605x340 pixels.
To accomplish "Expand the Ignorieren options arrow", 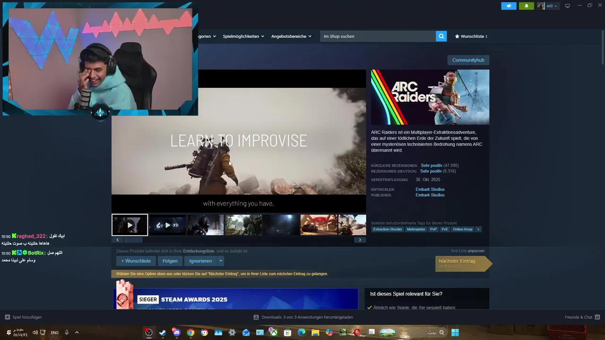I will (x=221, y=261).
